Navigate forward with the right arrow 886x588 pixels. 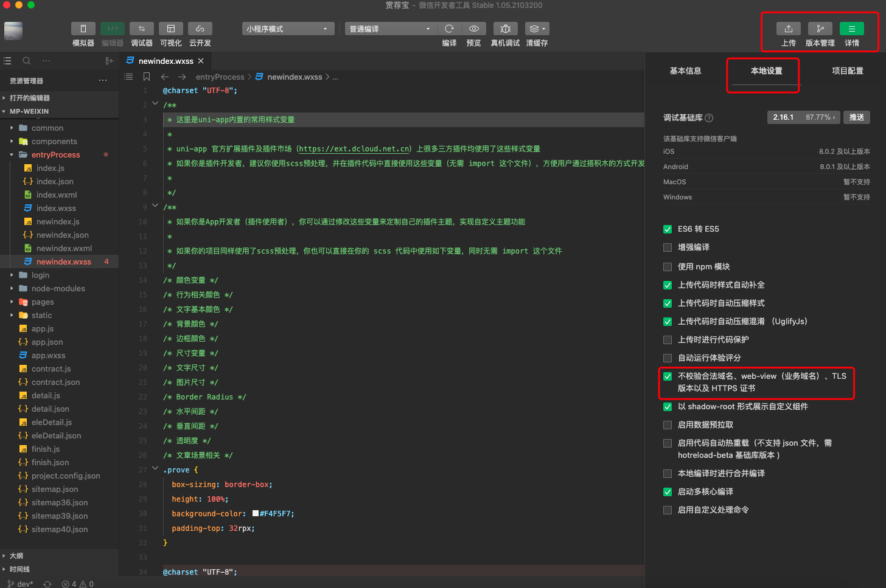tap(182, 77)
